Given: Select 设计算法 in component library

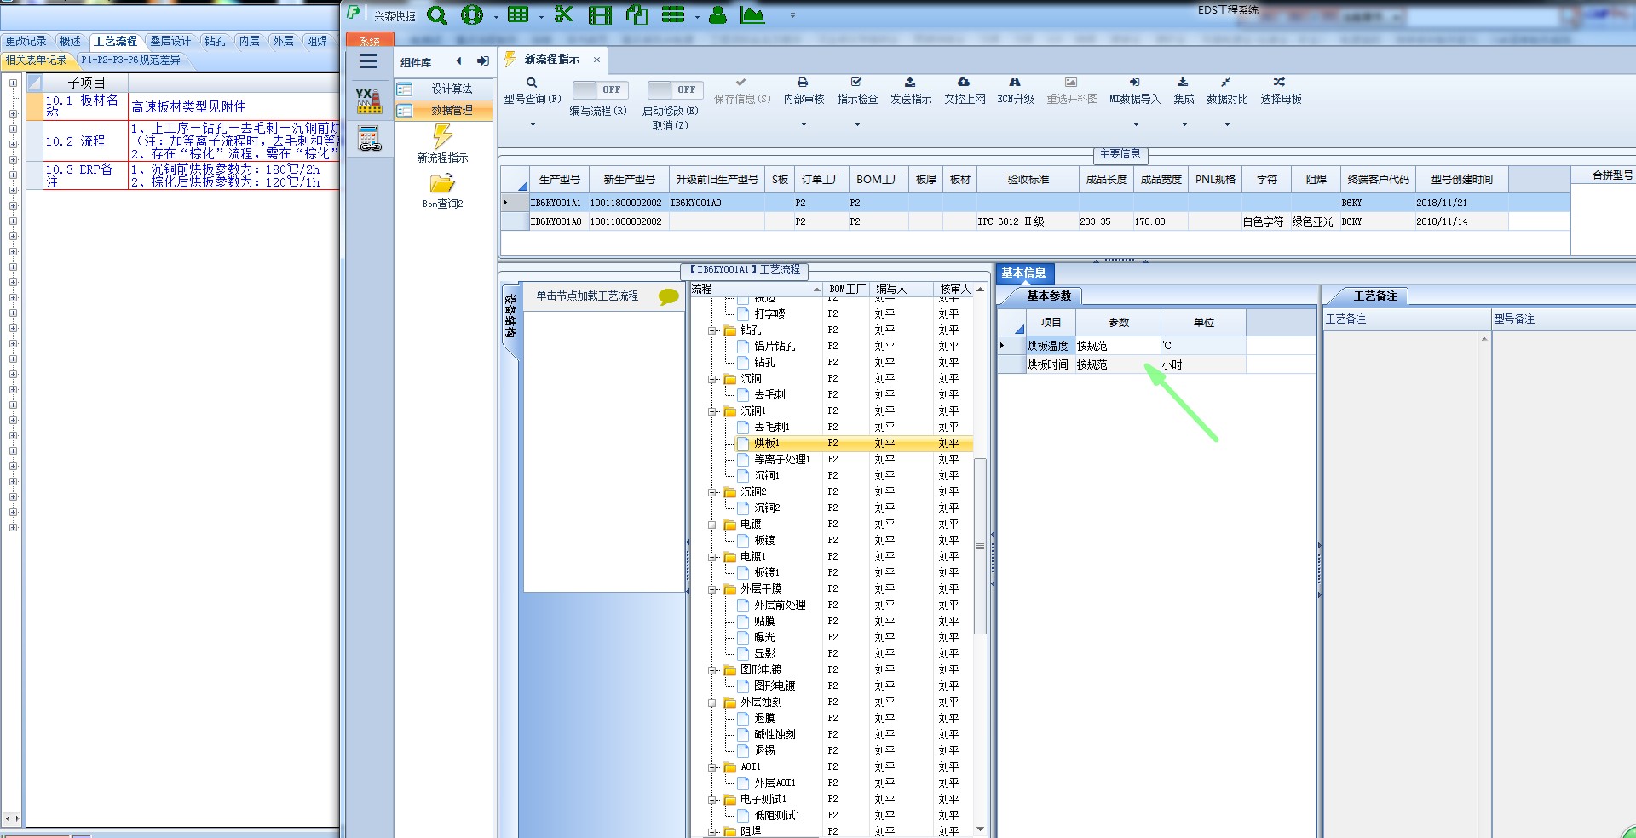Looking at the screenshot, I should coord(443,89).
